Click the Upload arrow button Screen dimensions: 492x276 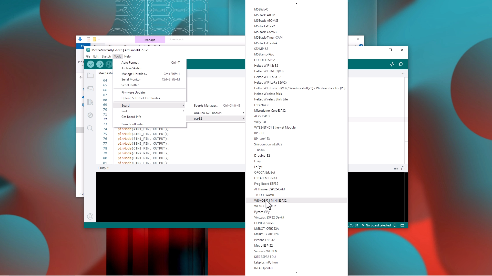coord(100,64)
